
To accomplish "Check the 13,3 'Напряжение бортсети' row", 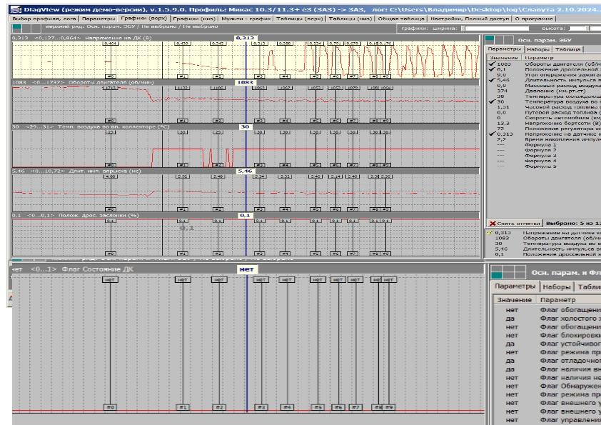I will click(x=545, y=123).
